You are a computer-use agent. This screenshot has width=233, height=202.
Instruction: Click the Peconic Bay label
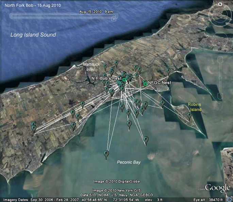point(129,162)
